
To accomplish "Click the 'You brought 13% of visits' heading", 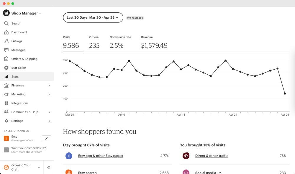I will point(203,145).
